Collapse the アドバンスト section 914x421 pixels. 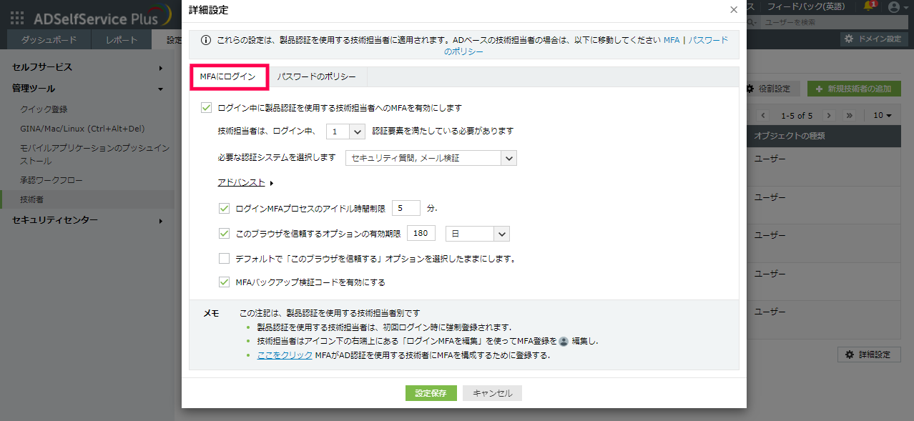[x=245, y=183]
